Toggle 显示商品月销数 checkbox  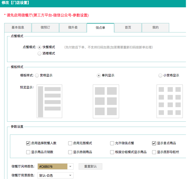(x=28, y=152)
